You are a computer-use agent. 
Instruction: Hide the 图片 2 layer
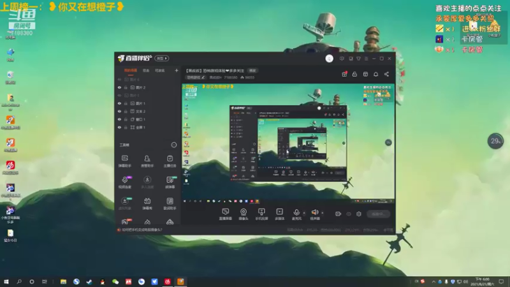119,87
